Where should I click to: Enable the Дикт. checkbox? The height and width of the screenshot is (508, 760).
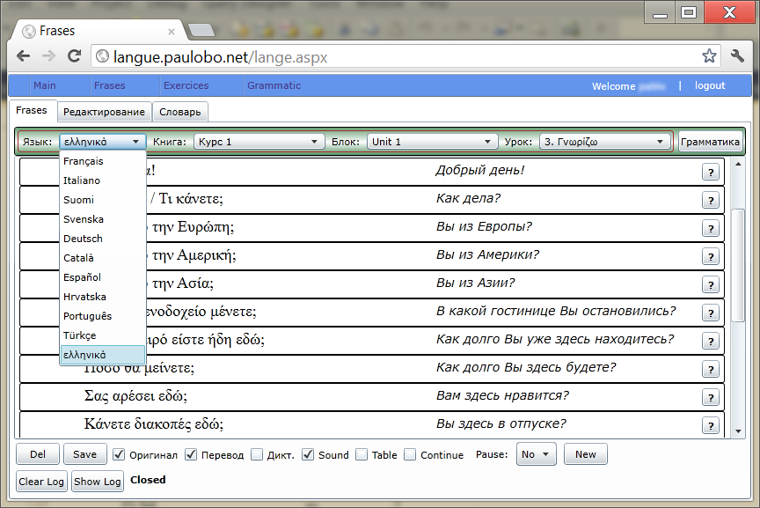click(x=257, y=454)
